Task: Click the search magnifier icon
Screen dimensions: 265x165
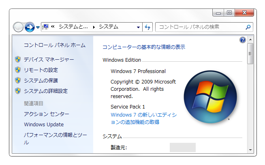Action: (248, 27)
